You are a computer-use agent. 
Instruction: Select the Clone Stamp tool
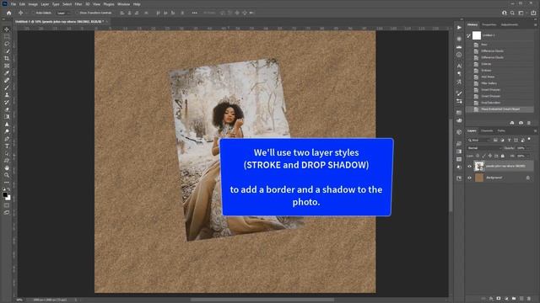coord(7,95)
